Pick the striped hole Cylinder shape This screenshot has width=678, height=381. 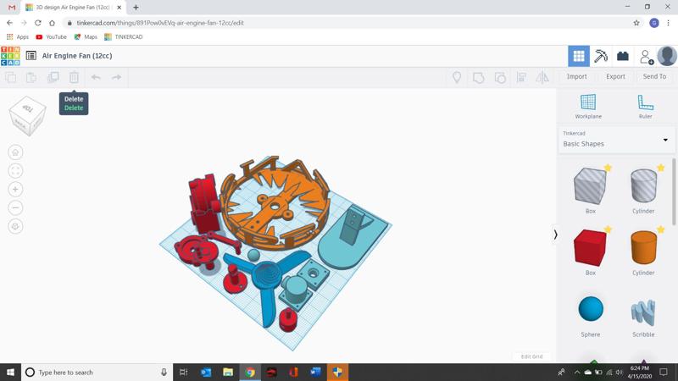click(x=643, y=186)
